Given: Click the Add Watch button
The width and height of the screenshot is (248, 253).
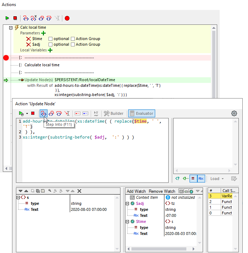Looking at the screenshot, I should click(136, 191).
